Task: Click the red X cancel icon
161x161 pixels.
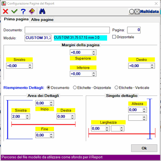Action: point(5,11)
